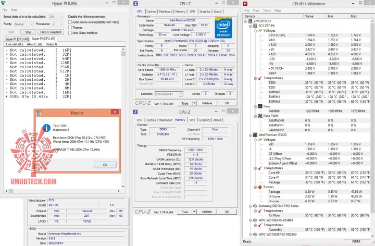
Task: Click the Max column header in HWMonitor
Action: 360,16
